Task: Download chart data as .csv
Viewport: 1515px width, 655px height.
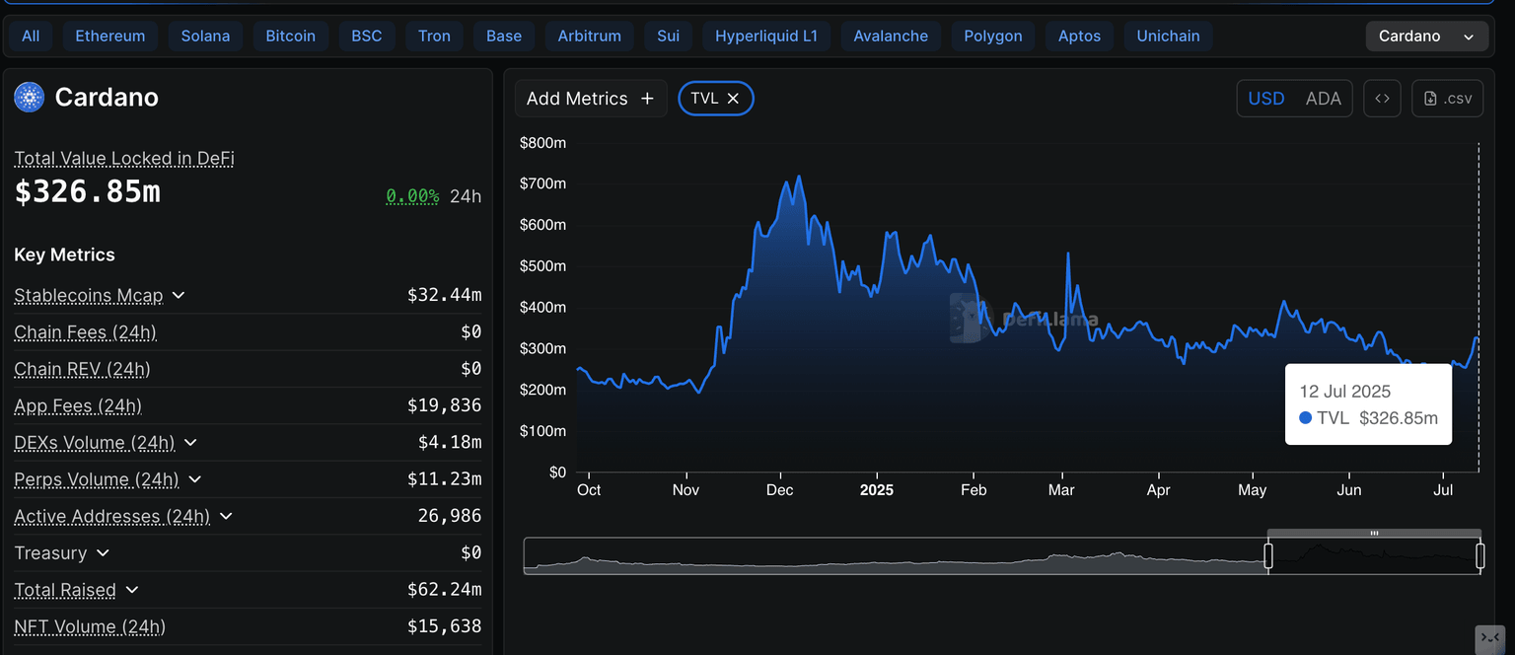Action: pyautogui.click(x=1447, y=99)
